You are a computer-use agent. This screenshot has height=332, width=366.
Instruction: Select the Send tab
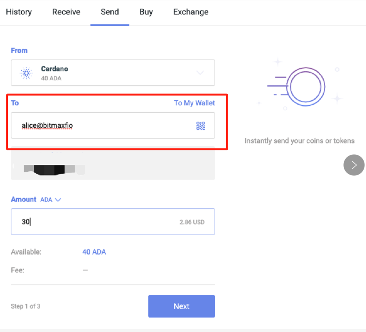[x=110, y=12]
